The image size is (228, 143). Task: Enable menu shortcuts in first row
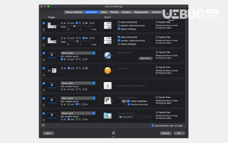[119, 22]
